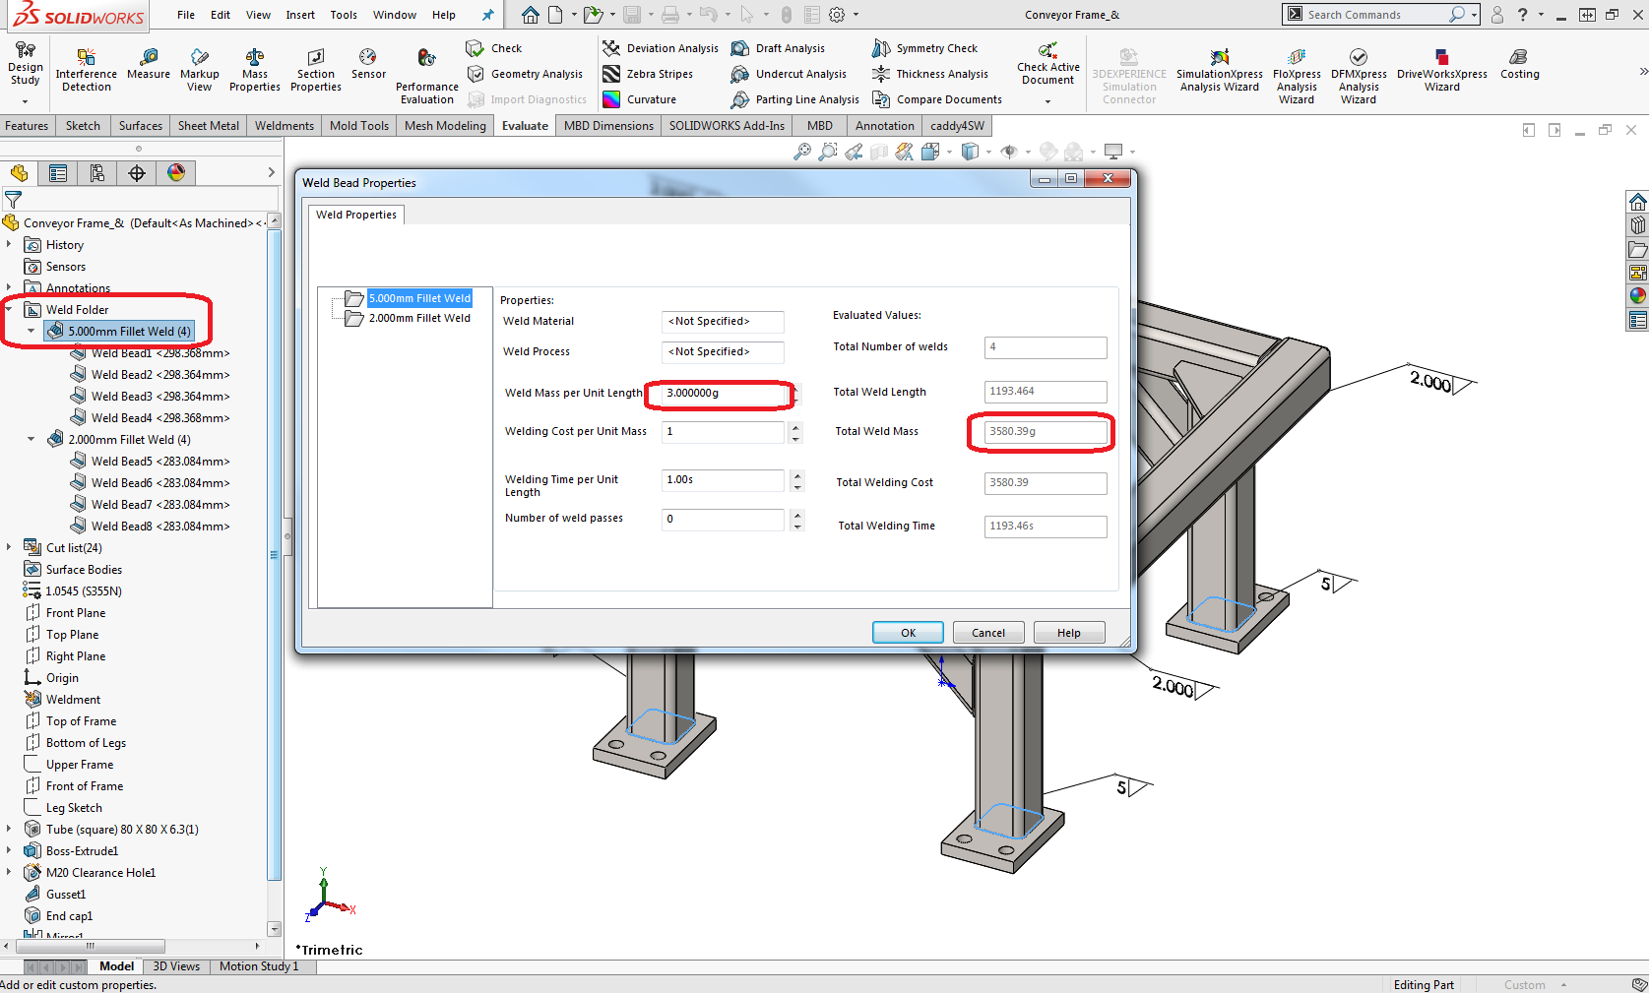Click the Weld Mass per Unit Length field
The image size is (1649, 993).
click(725, 394)
